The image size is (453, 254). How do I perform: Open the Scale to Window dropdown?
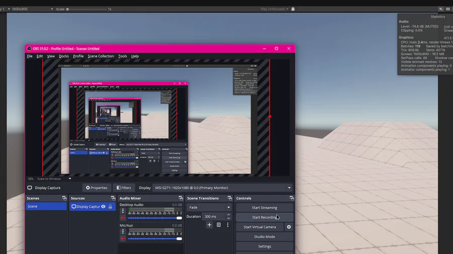point(54,179)
